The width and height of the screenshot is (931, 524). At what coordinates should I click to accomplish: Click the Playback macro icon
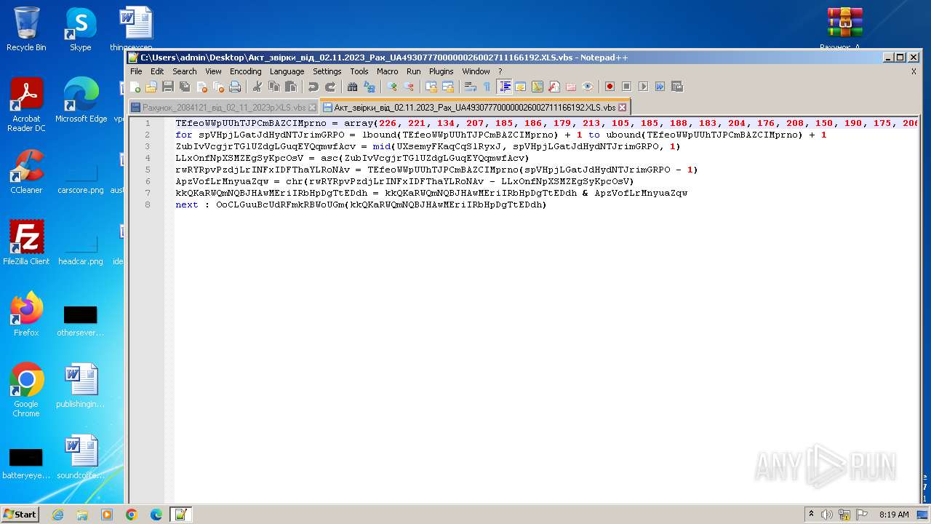pos(643,87)
